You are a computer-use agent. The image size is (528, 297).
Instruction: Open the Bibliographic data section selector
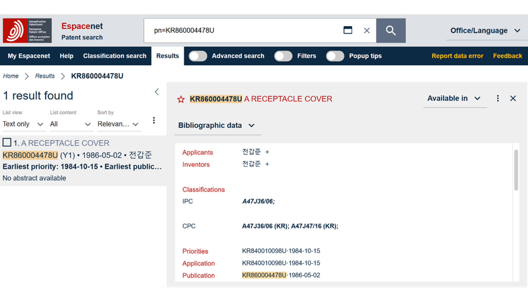pos(217,125)
